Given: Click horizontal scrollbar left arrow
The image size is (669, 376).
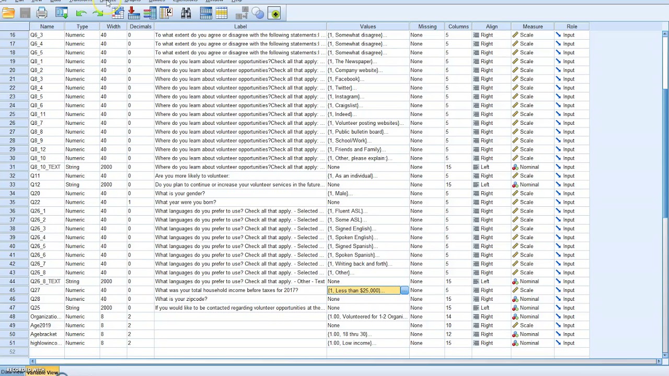Looking at the screenshot, I should [x=32, y=361].
